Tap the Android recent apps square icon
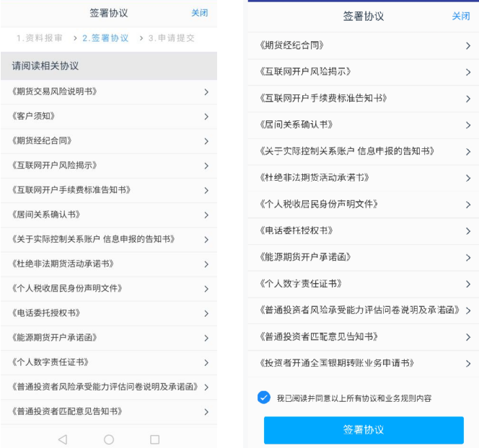The height and width of the screenshot is (448, 479). click(x=154, y=439)
